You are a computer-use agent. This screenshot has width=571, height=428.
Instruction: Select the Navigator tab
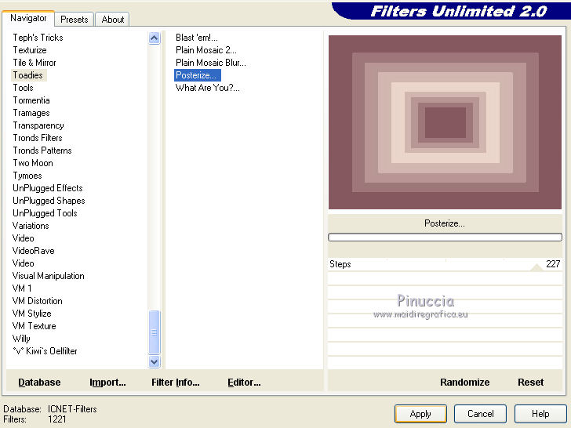click(28, 18)
